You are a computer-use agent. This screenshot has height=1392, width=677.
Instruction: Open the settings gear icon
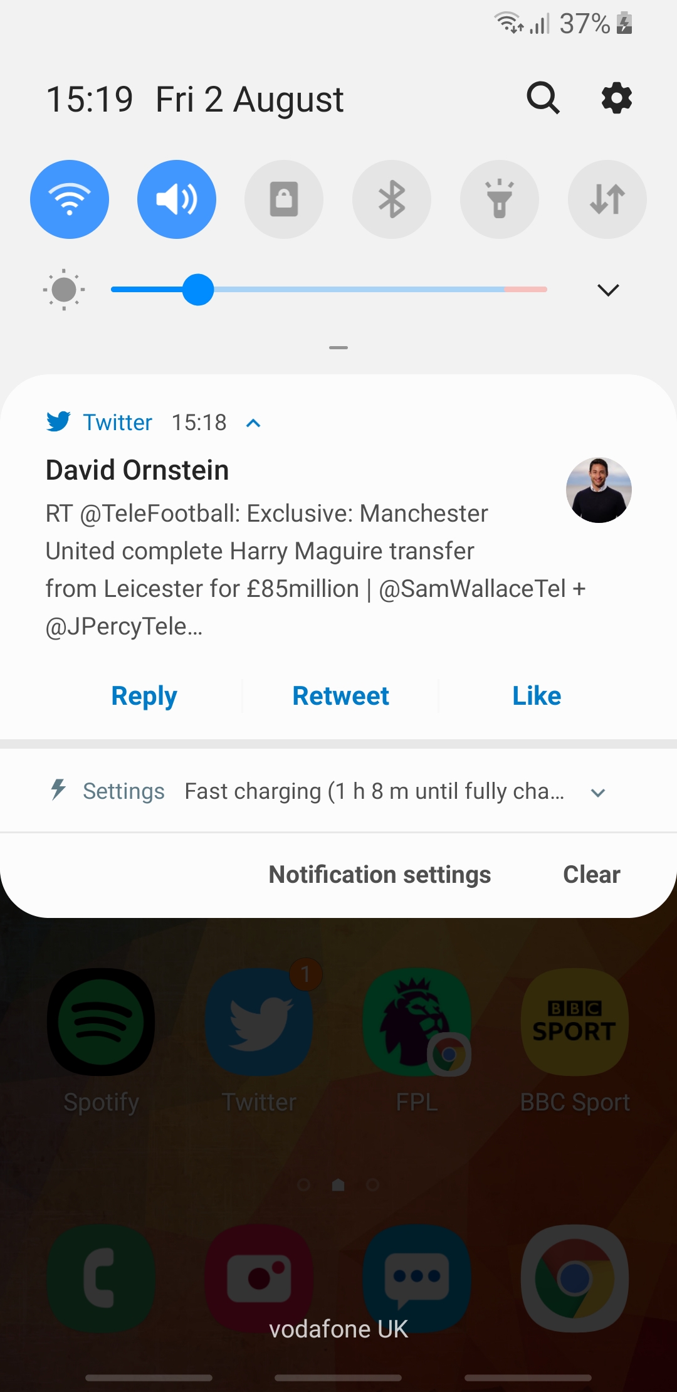[x=616, y=98]
